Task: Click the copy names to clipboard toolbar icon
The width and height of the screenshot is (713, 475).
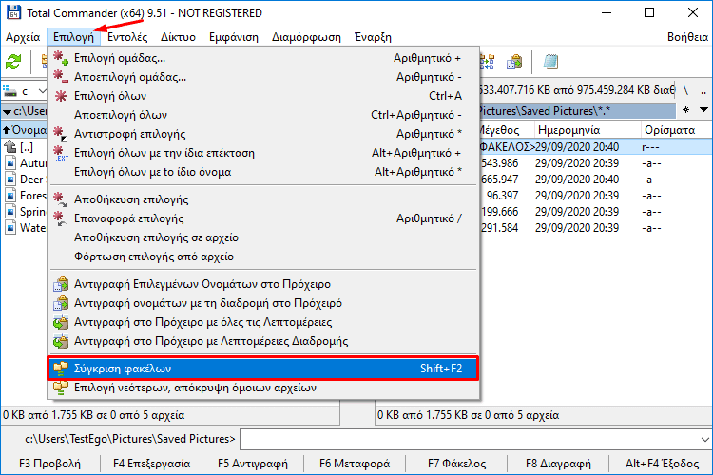Action: (514, 62)
